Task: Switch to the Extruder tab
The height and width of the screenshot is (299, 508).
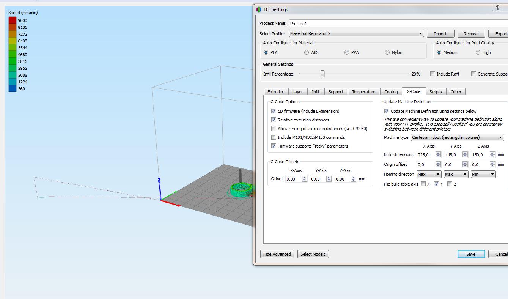Action: point(275,92)
